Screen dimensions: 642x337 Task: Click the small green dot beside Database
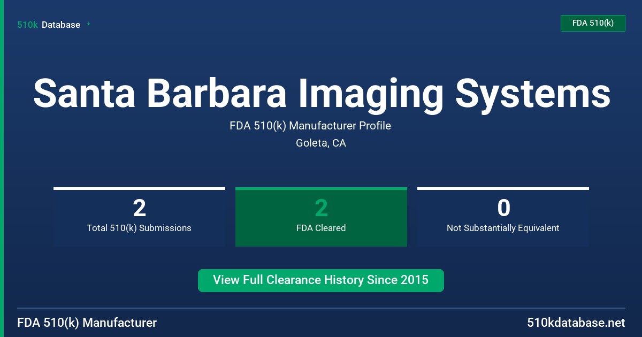tap(88, 24)
